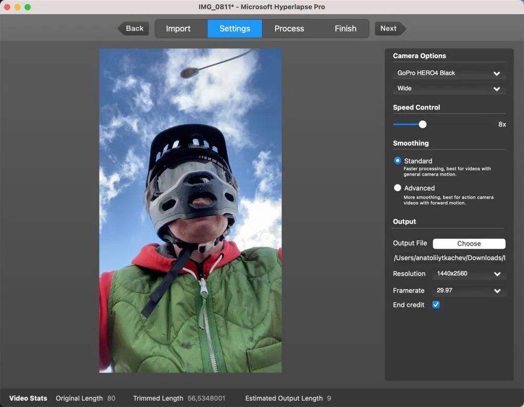Viewport: 524px width, 407px height.
Task: Click the output file path text
Action: (x=449, y=257)
